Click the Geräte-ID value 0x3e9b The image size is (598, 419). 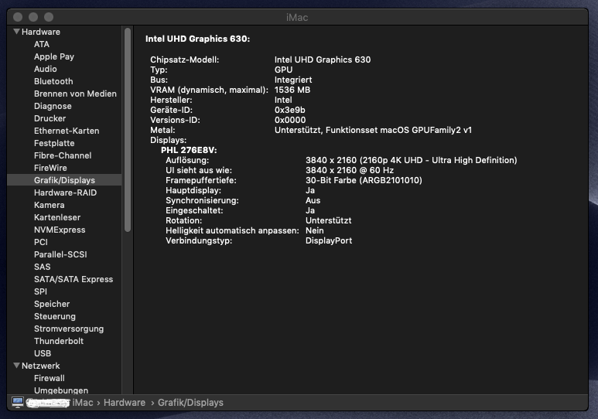tap(290, 111)
